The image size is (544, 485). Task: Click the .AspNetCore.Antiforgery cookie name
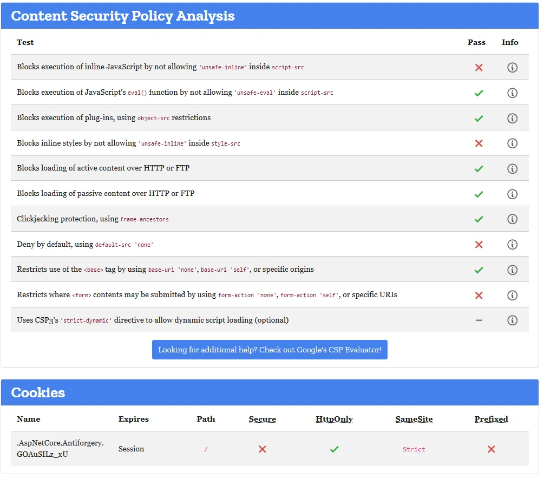coord(60,448)
